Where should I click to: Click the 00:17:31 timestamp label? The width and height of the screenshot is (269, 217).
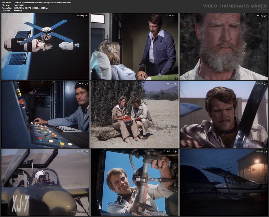(x=262, y=15)
